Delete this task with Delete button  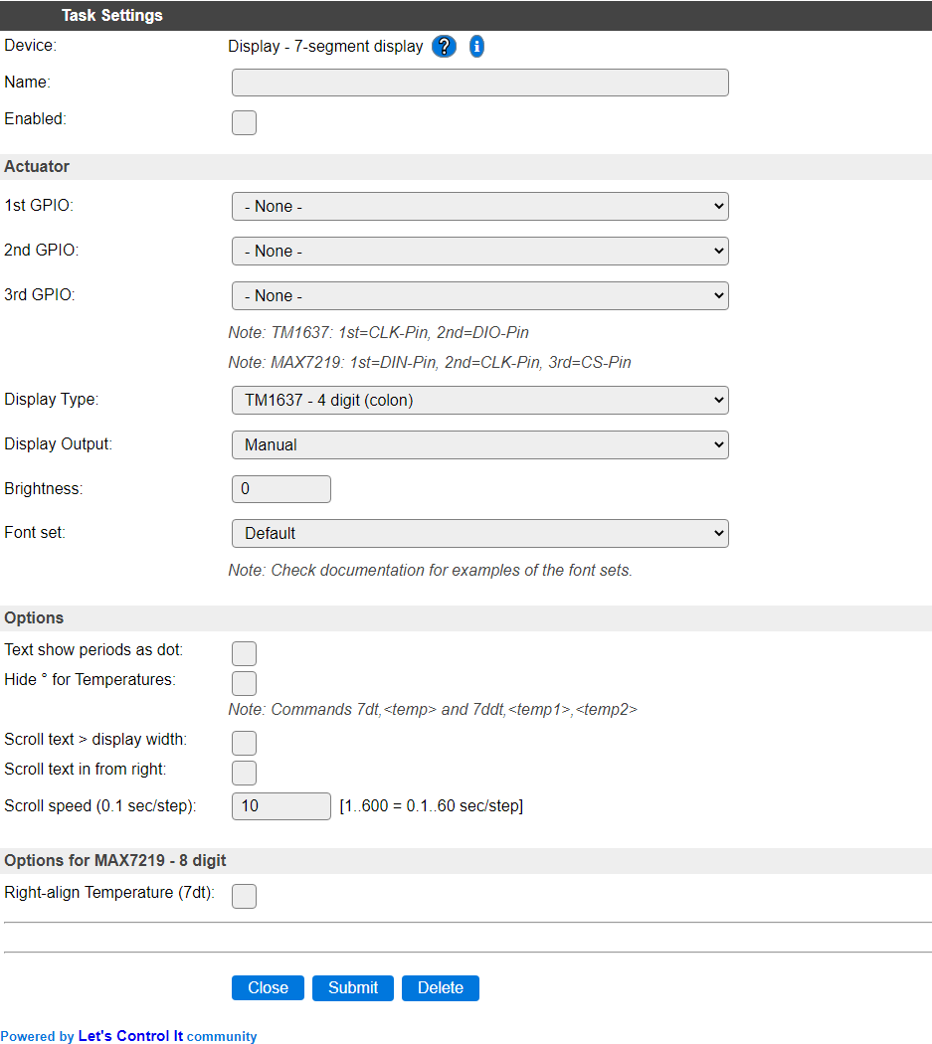[441, 988]
